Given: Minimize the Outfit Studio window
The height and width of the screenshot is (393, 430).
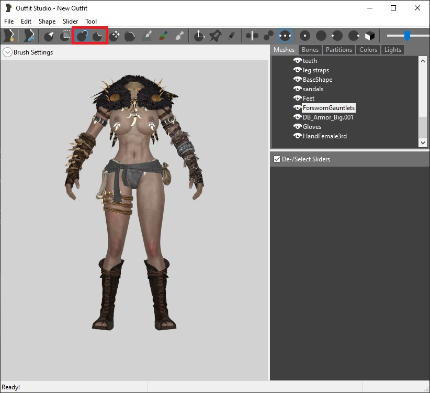Looking at the screenshot, I should tap(370, 8).
